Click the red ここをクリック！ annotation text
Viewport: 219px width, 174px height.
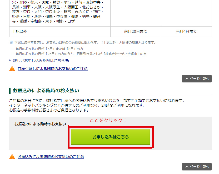tap(108, 120)
